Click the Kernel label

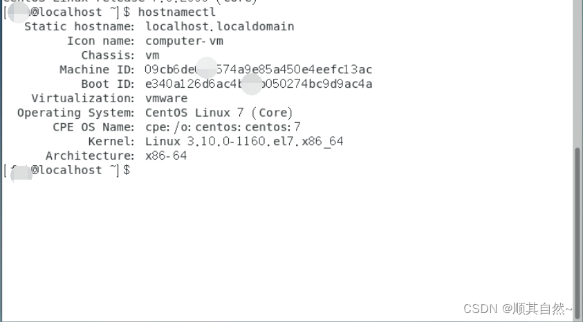point(111,142)
